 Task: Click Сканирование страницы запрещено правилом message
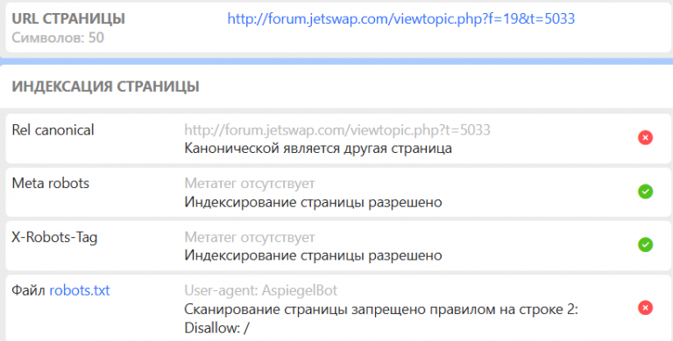click(381, 310)
